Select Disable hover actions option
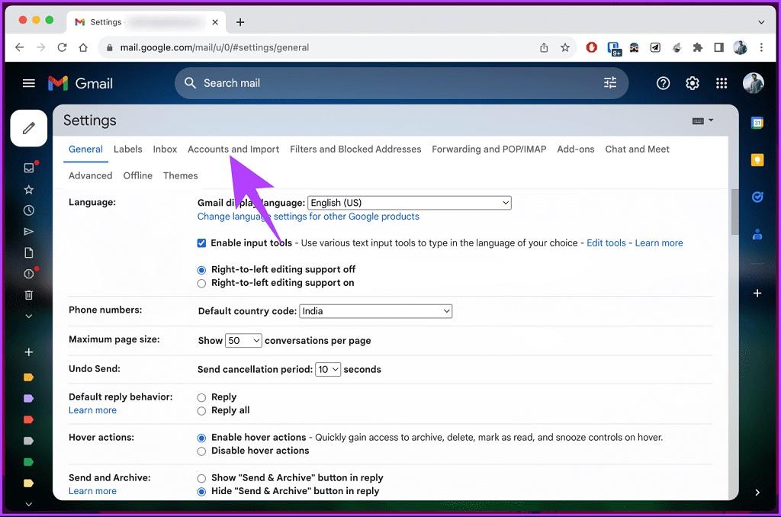The width and height of the screenshot is (781, 517). pyautogui.click(x=201, y=451)
